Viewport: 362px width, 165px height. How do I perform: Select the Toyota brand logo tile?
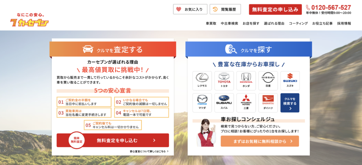(224, 81)
